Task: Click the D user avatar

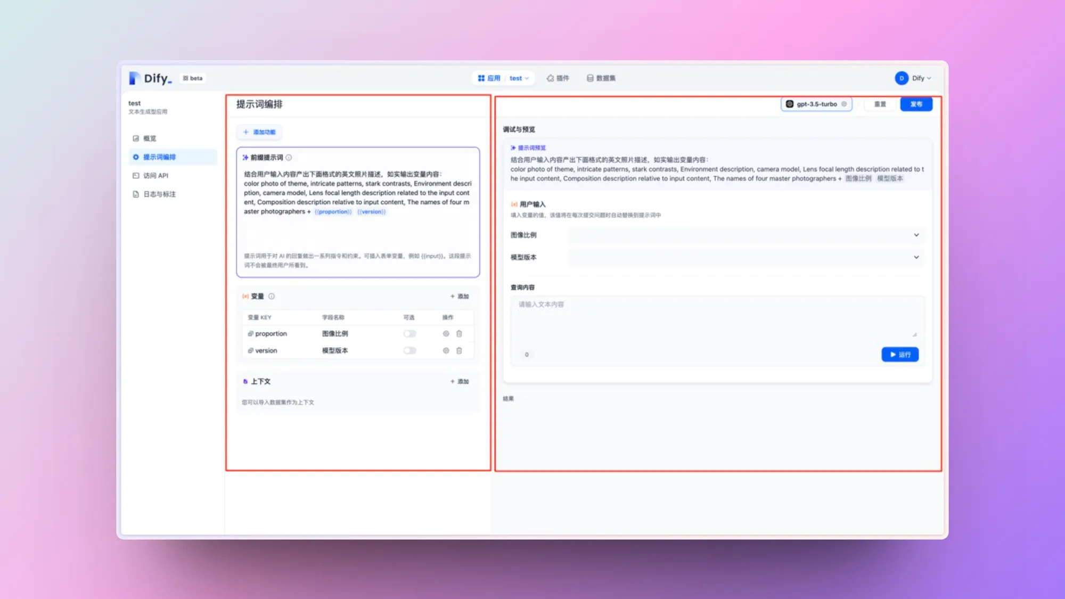Action: 901,78
